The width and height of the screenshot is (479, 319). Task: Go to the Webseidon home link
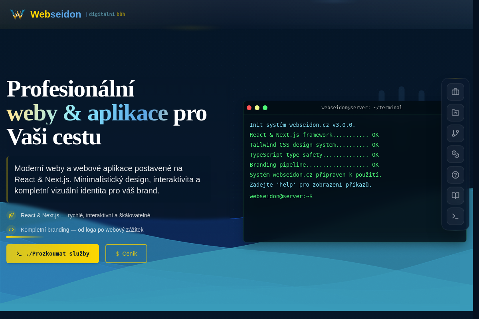46,14
